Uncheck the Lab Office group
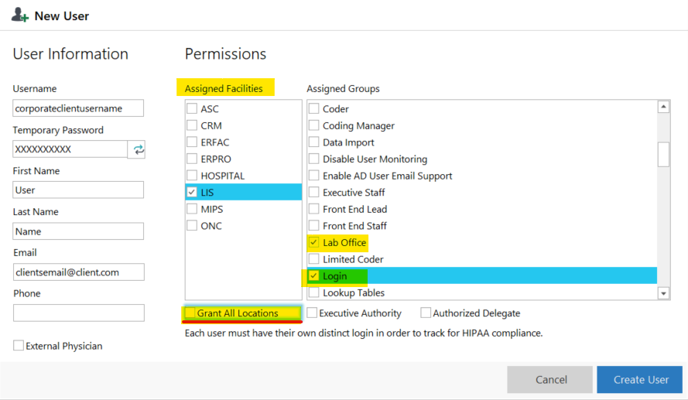The width and height of the screenshot is (688, 400). (314, 243)
